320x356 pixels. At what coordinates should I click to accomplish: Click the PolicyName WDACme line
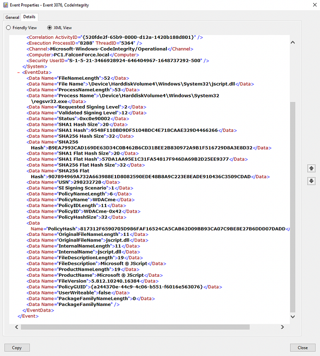pyautogui.click(x=80, y=200)
